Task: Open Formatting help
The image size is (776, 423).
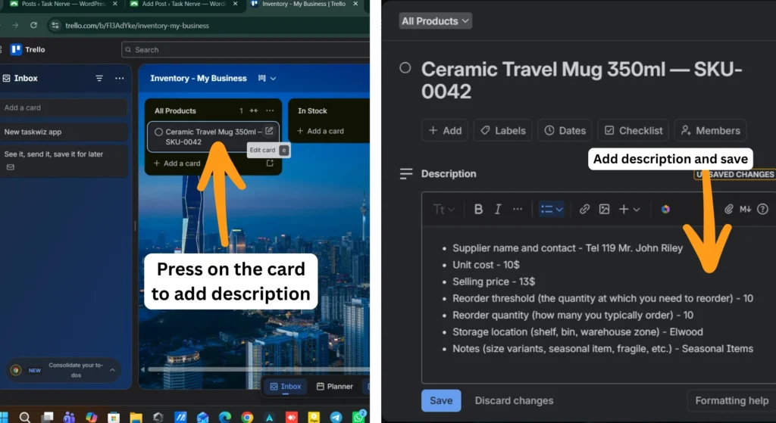Action: pos(731,400)
